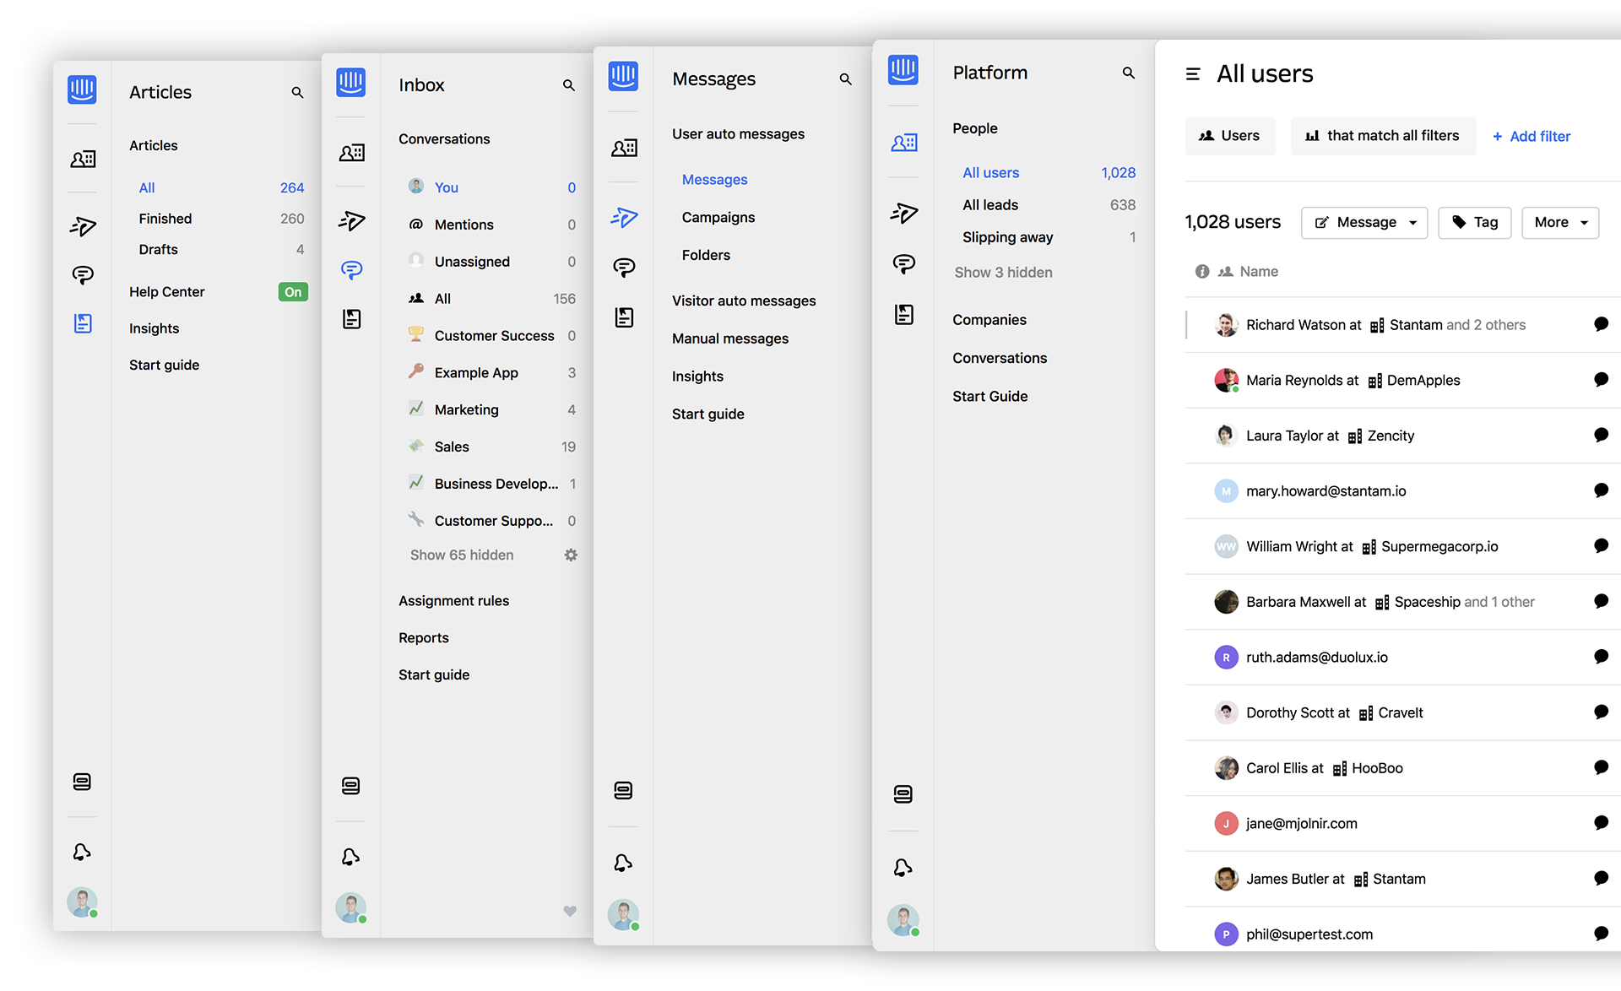Expand Show 3 hidden in the Platform panel
The height and width of the screenshot is (991, 1621).
click(x=1003, y=273)
